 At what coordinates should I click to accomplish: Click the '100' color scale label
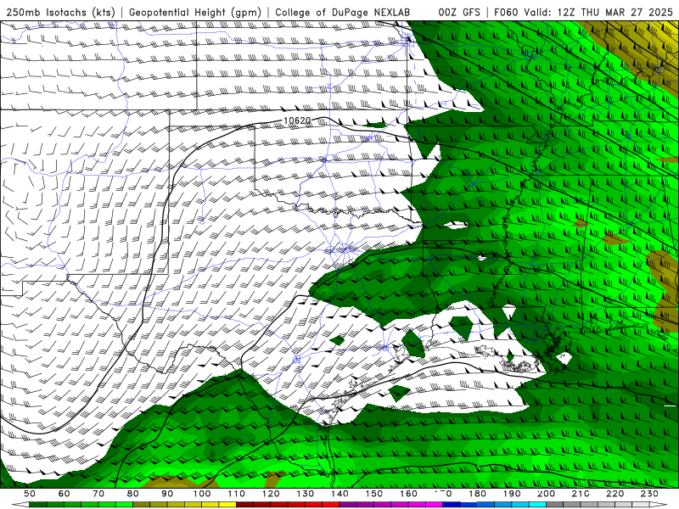[202, 494]
